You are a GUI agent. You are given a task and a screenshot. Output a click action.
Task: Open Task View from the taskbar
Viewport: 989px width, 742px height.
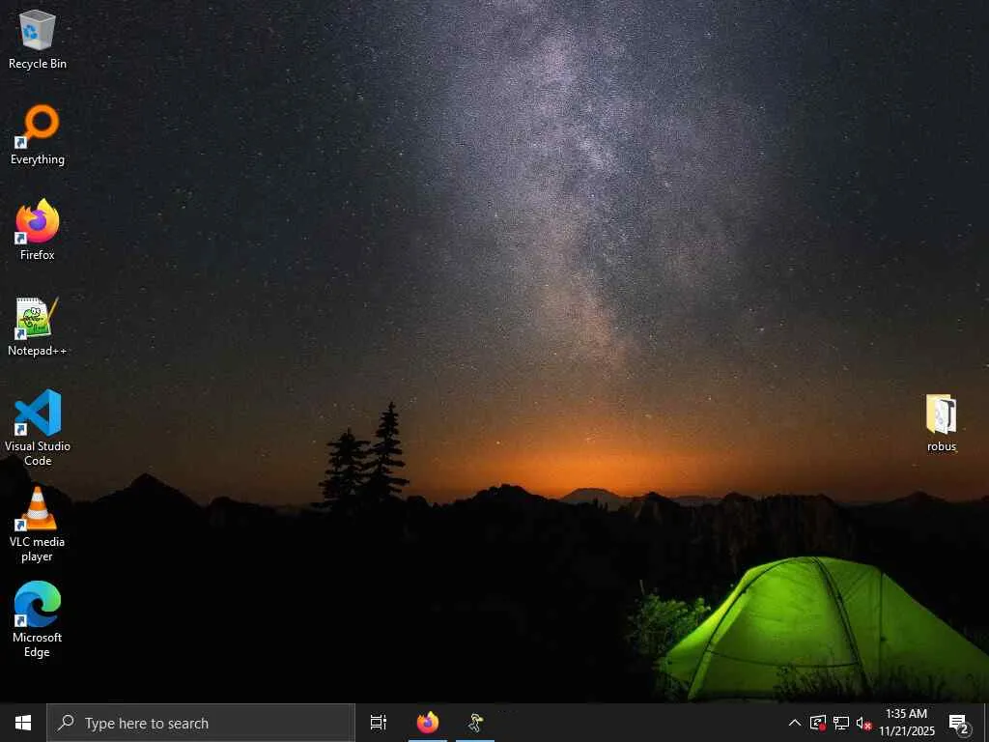click(x=379, y=723)
